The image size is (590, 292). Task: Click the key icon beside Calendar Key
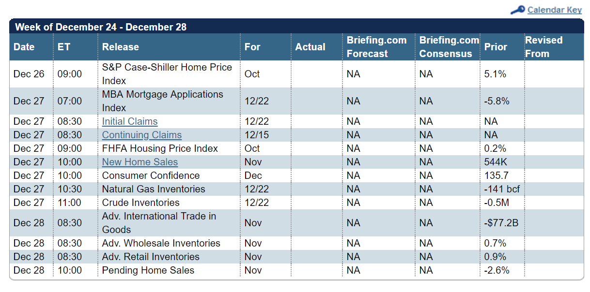pos(518,10)
